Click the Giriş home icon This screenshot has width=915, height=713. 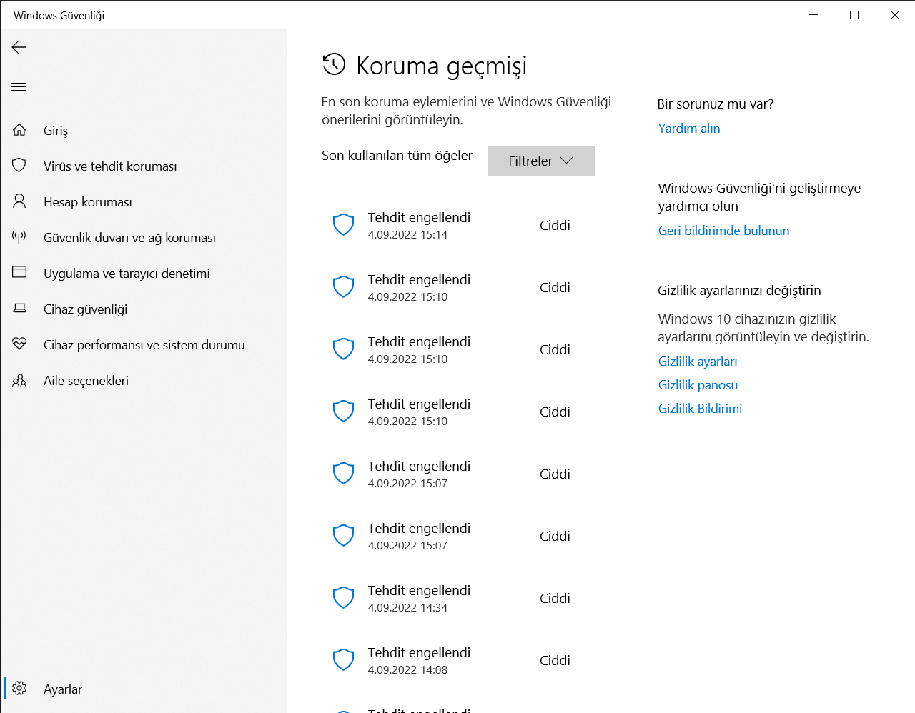(19, 130)
